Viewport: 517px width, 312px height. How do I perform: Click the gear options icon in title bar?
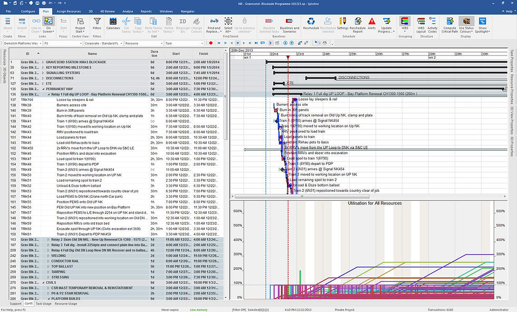(x=44, y=3)
